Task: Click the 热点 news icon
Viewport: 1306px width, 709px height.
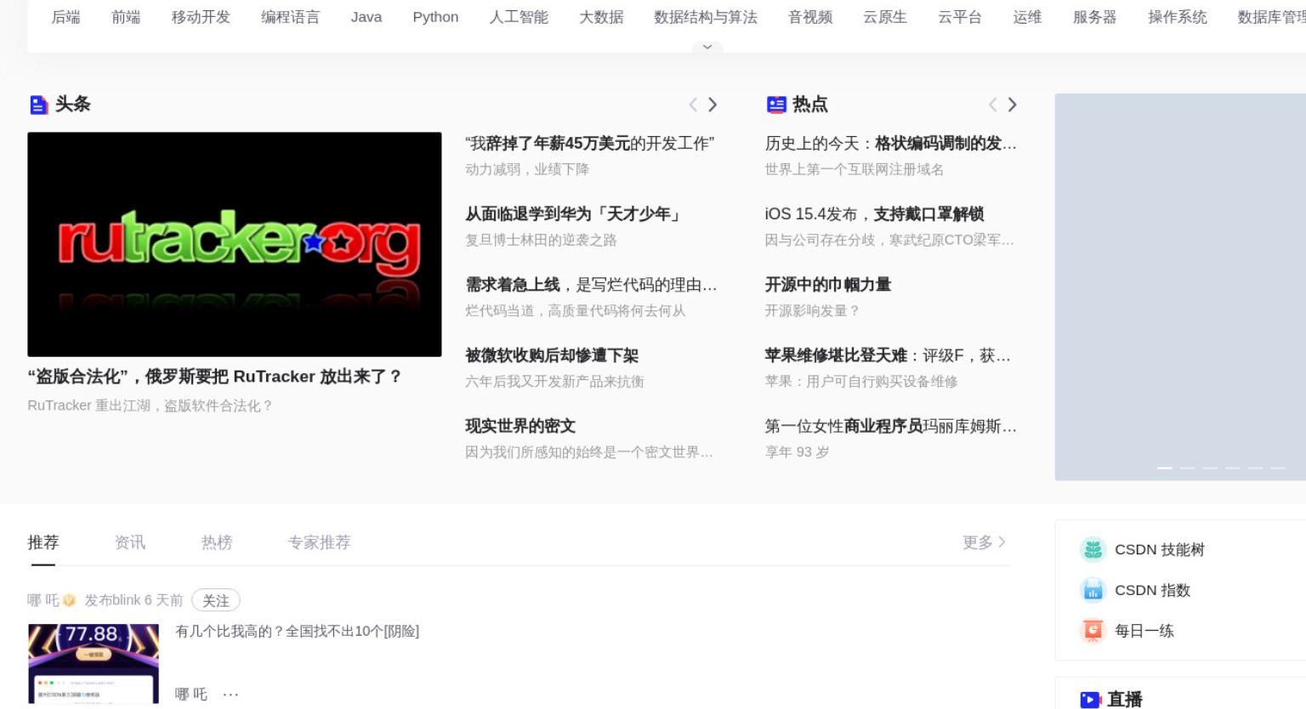Action: click(x=776, y=105)
